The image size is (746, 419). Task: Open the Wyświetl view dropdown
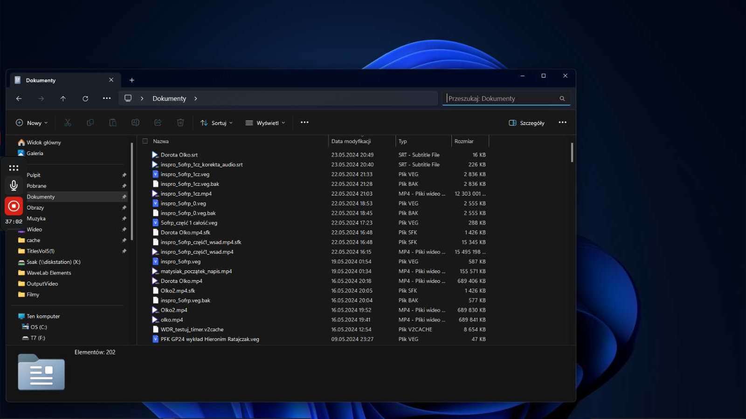265,123
